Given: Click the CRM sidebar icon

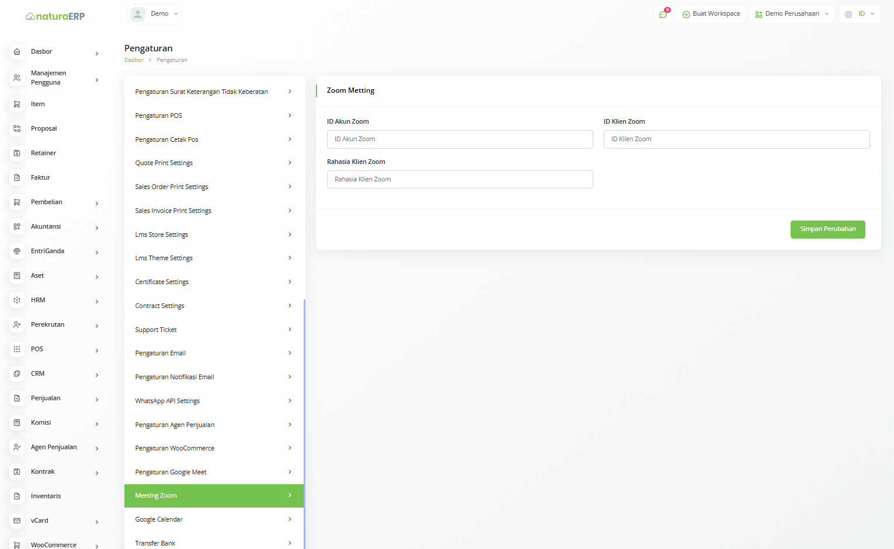Looking at the screenshot, I should pyautogui.click(x=17, y=373).
